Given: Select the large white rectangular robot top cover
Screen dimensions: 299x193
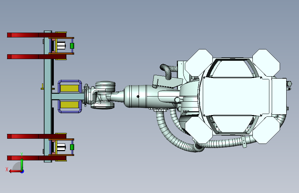Looking at the screenshot, I should tap(236, 96).
